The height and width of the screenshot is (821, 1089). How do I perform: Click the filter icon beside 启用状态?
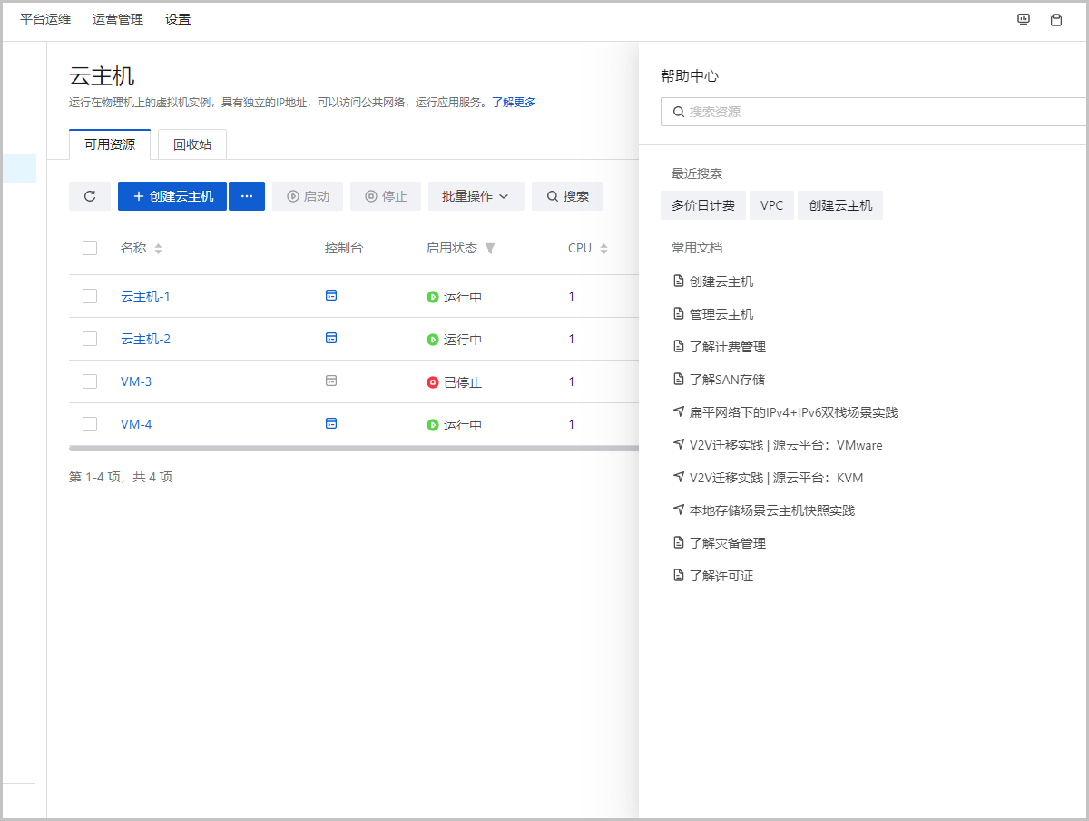point(490,249)
